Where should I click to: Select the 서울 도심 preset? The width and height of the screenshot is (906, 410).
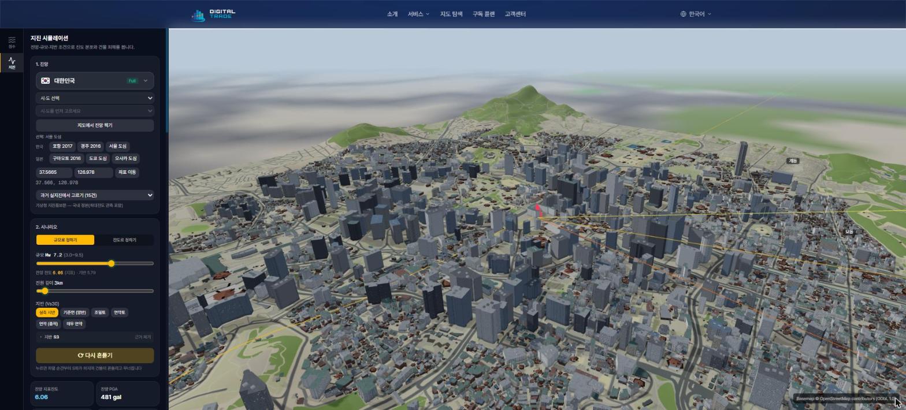click(117, 146)
